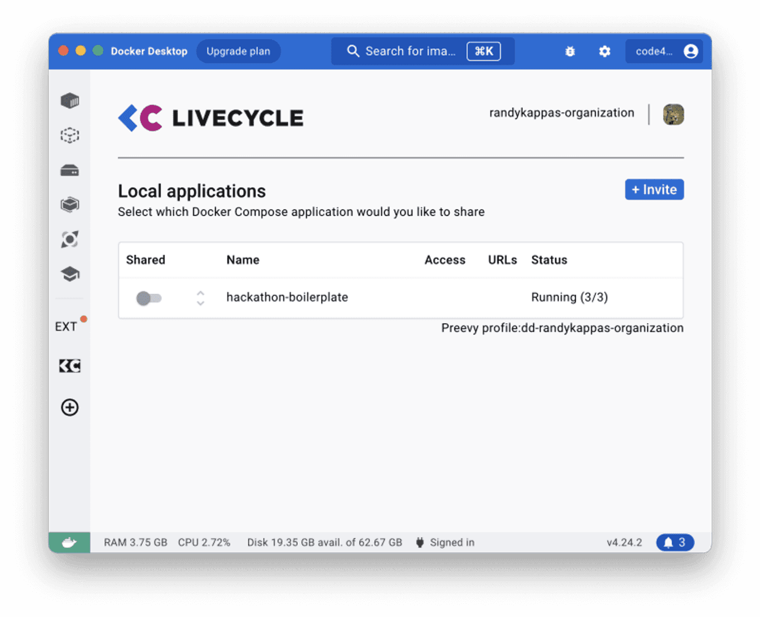Image resolution: width=760 pixels, height=617 pixels.
Task: Open the EXT extensions section
Action: coord(66,326)
